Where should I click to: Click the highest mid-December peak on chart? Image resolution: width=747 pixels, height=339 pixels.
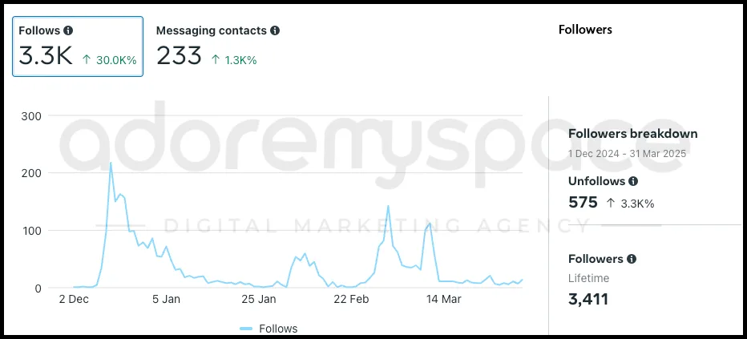111,163
